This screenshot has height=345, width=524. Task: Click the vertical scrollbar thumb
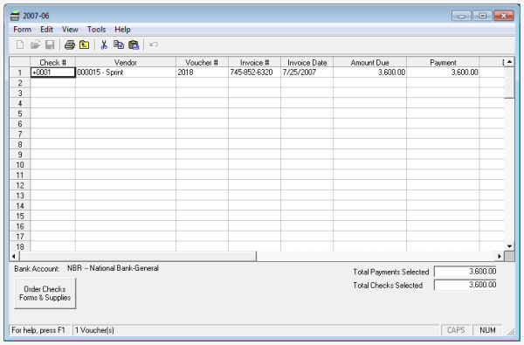pyautogui.click(x=509, y=82)
